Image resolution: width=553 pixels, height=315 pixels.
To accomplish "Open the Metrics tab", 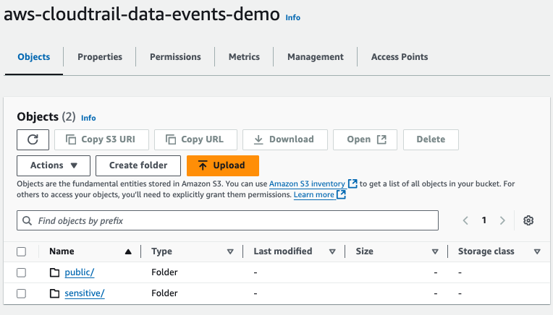I will 244,57.
